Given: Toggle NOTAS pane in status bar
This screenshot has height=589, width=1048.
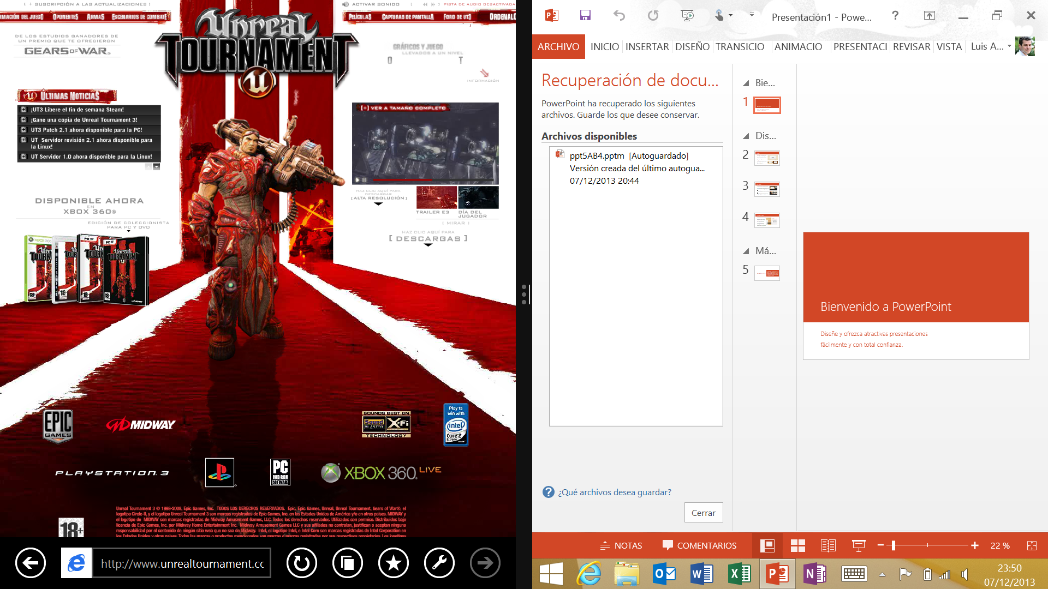Looking at the screenshot, I should 621,545.
